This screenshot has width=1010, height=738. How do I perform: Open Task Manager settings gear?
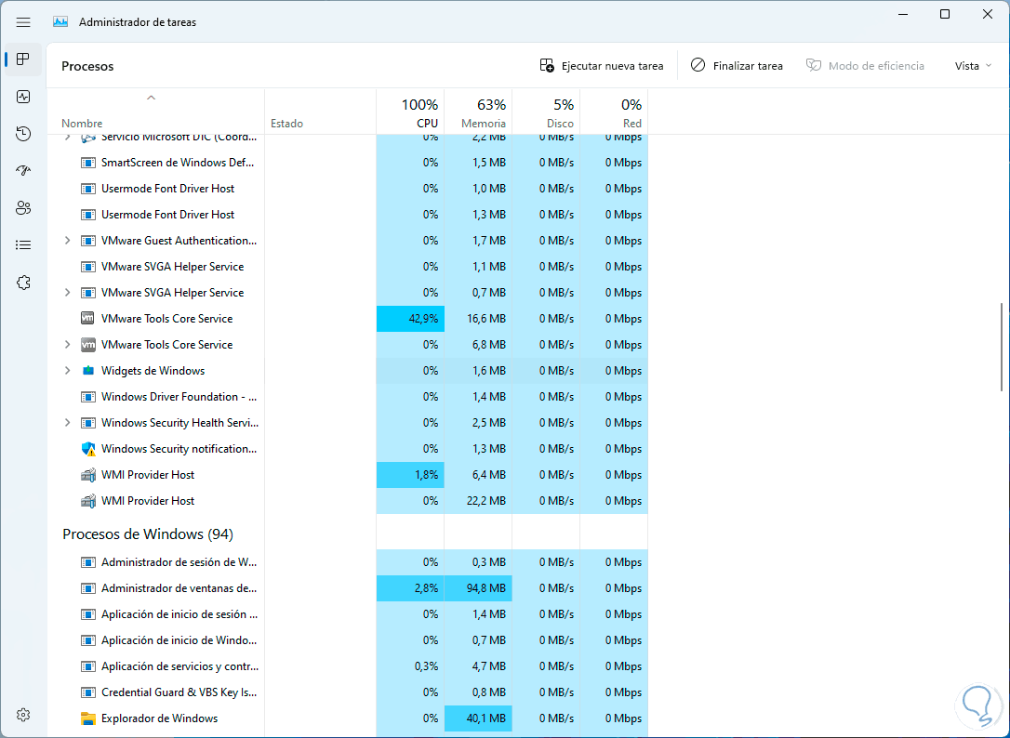(x=23, y=715)
